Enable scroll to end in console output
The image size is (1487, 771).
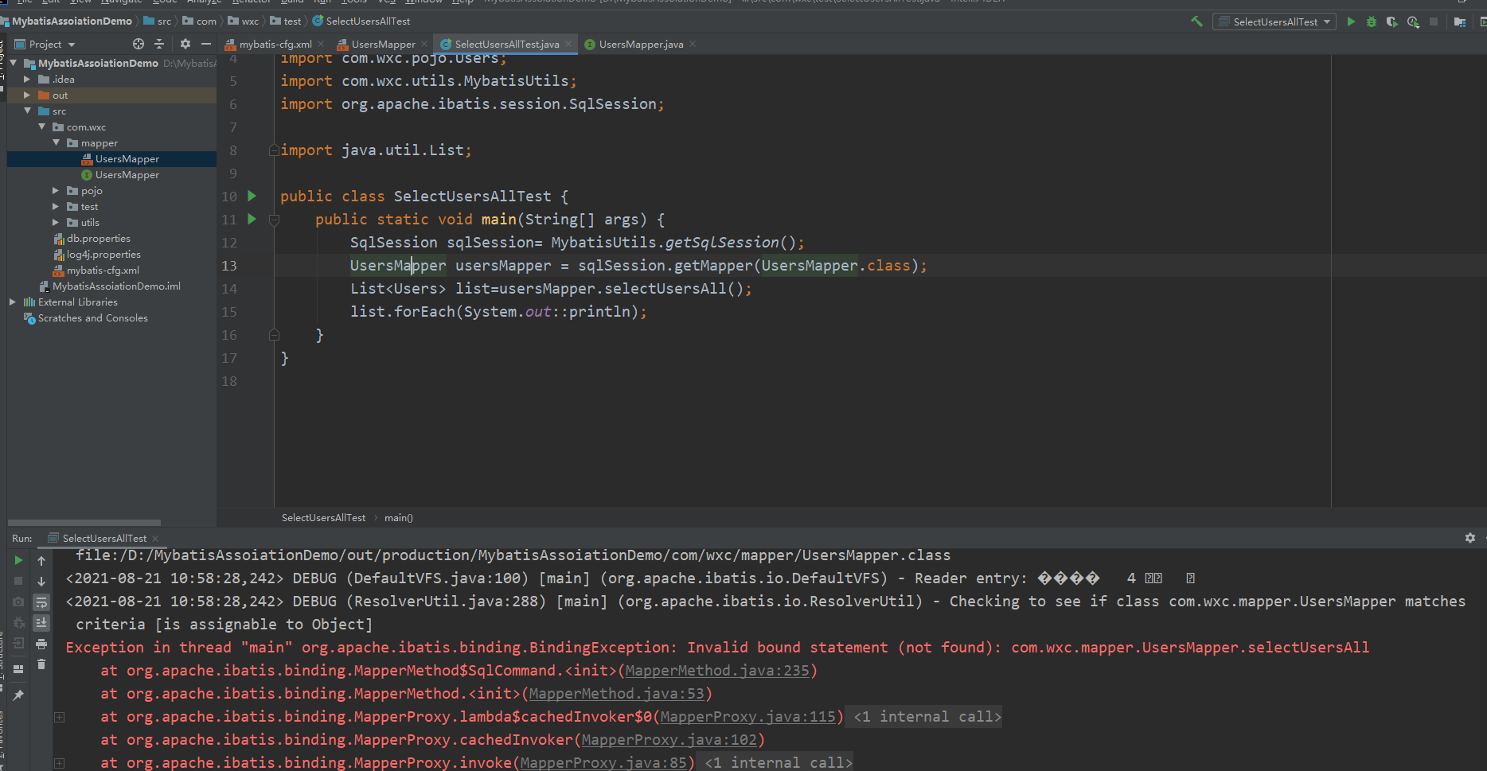[x=41, y=623]
